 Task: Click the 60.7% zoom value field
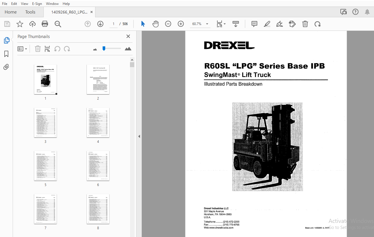click(197, 24)
